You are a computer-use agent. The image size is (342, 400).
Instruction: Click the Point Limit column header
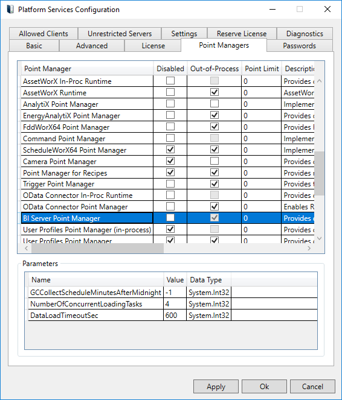pyautogui.click(x=262, y=69)
